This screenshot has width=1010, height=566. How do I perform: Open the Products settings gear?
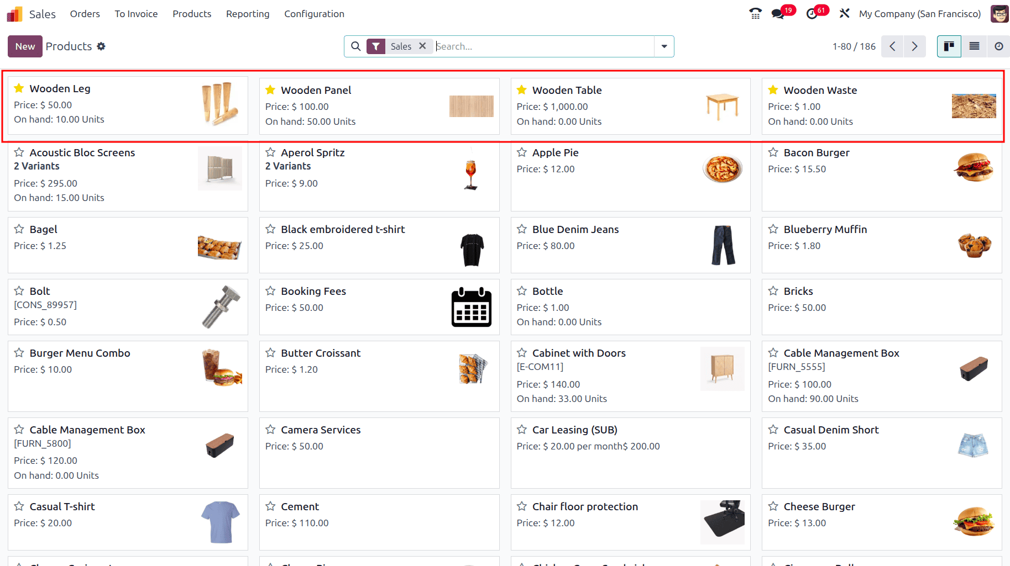click(x=101, y=46)
